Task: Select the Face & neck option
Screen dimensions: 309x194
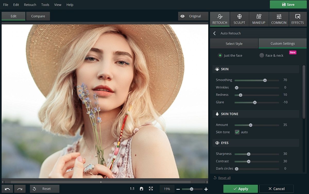Action: pos(262,55)
